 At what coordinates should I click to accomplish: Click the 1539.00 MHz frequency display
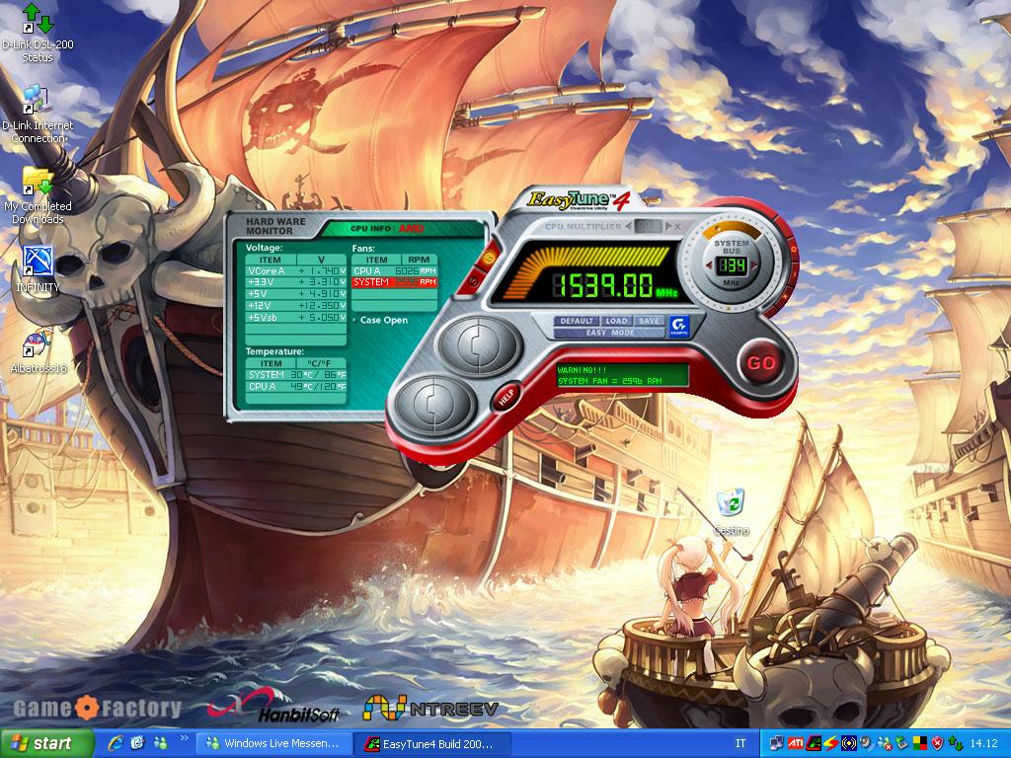pos(605,284)
